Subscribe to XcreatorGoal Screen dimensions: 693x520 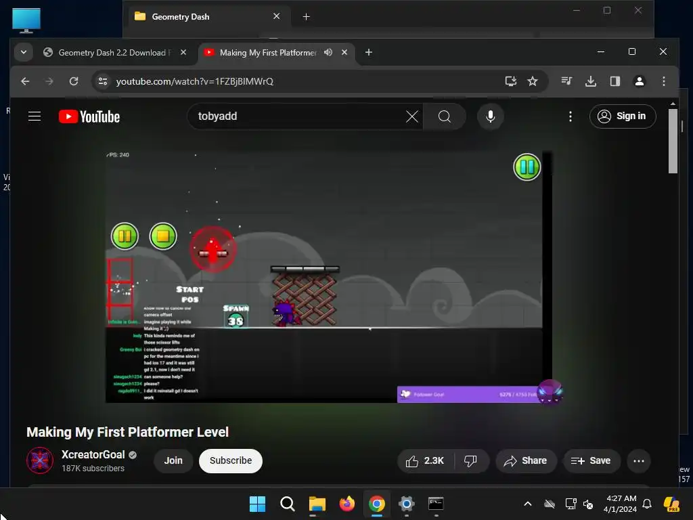pos(231,460)
